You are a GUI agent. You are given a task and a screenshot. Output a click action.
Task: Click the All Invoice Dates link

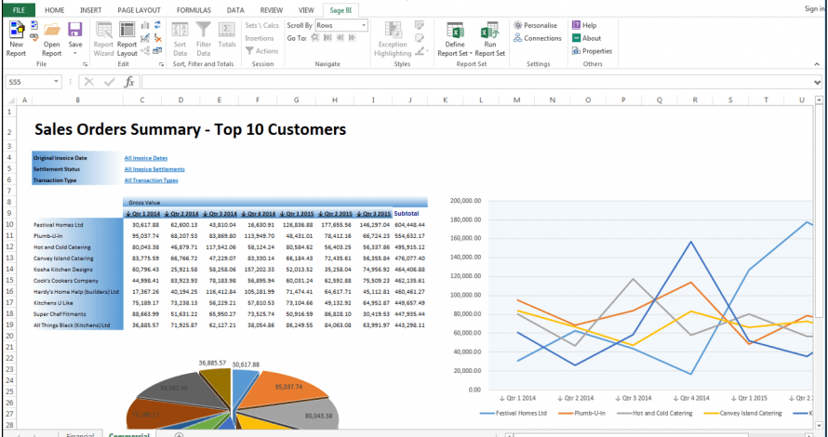pyautogui.click(x=146, y=158)
